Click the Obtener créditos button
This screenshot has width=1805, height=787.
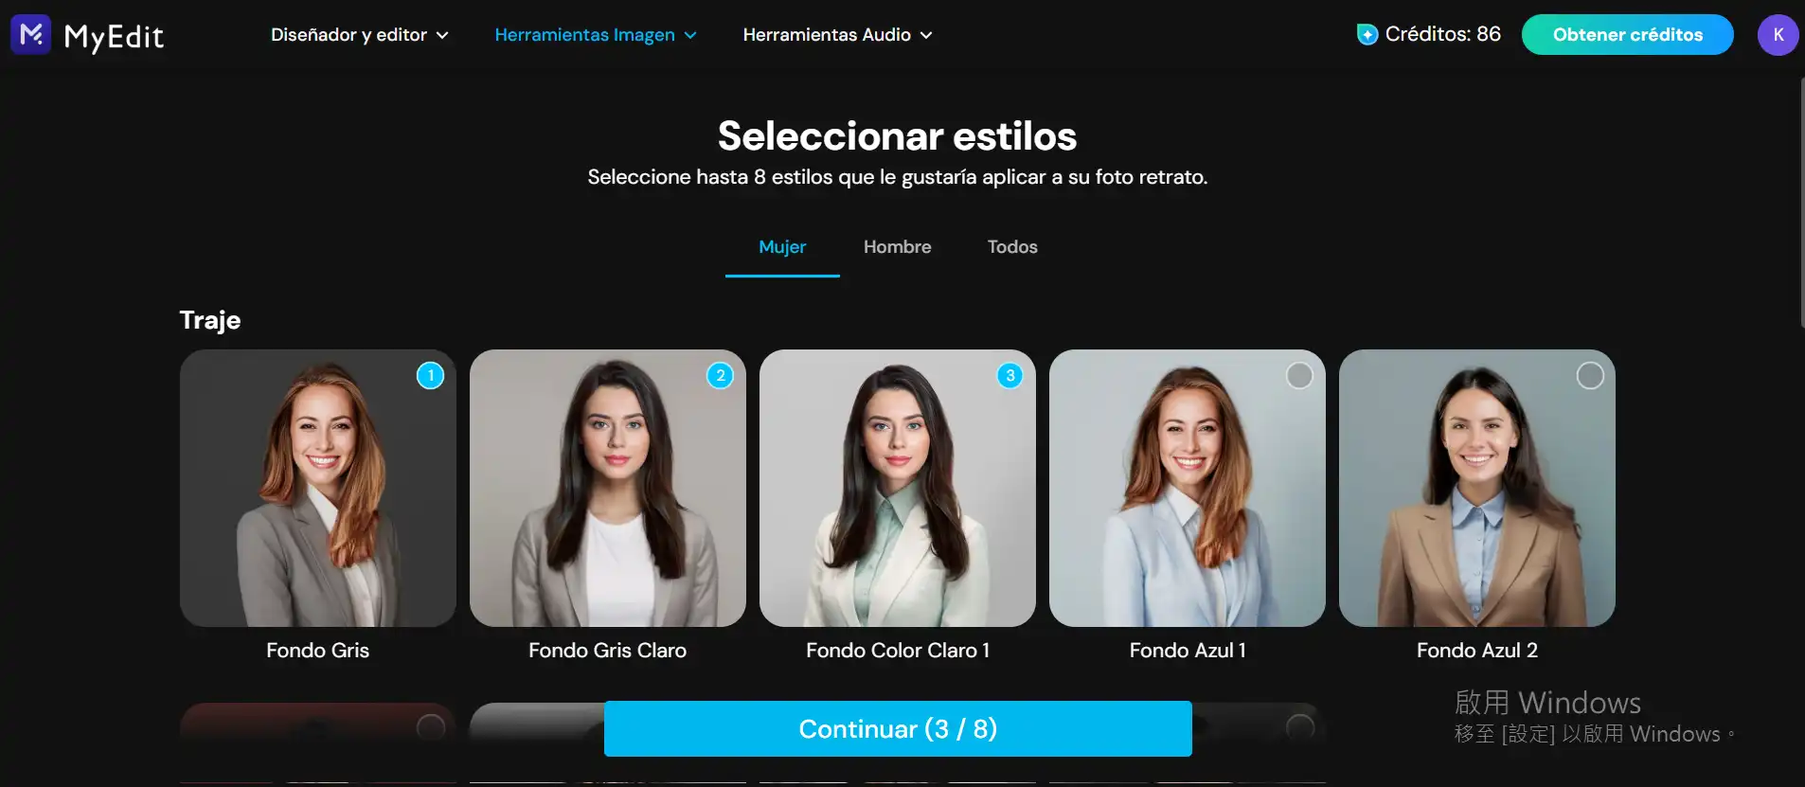pos(1627,35)
